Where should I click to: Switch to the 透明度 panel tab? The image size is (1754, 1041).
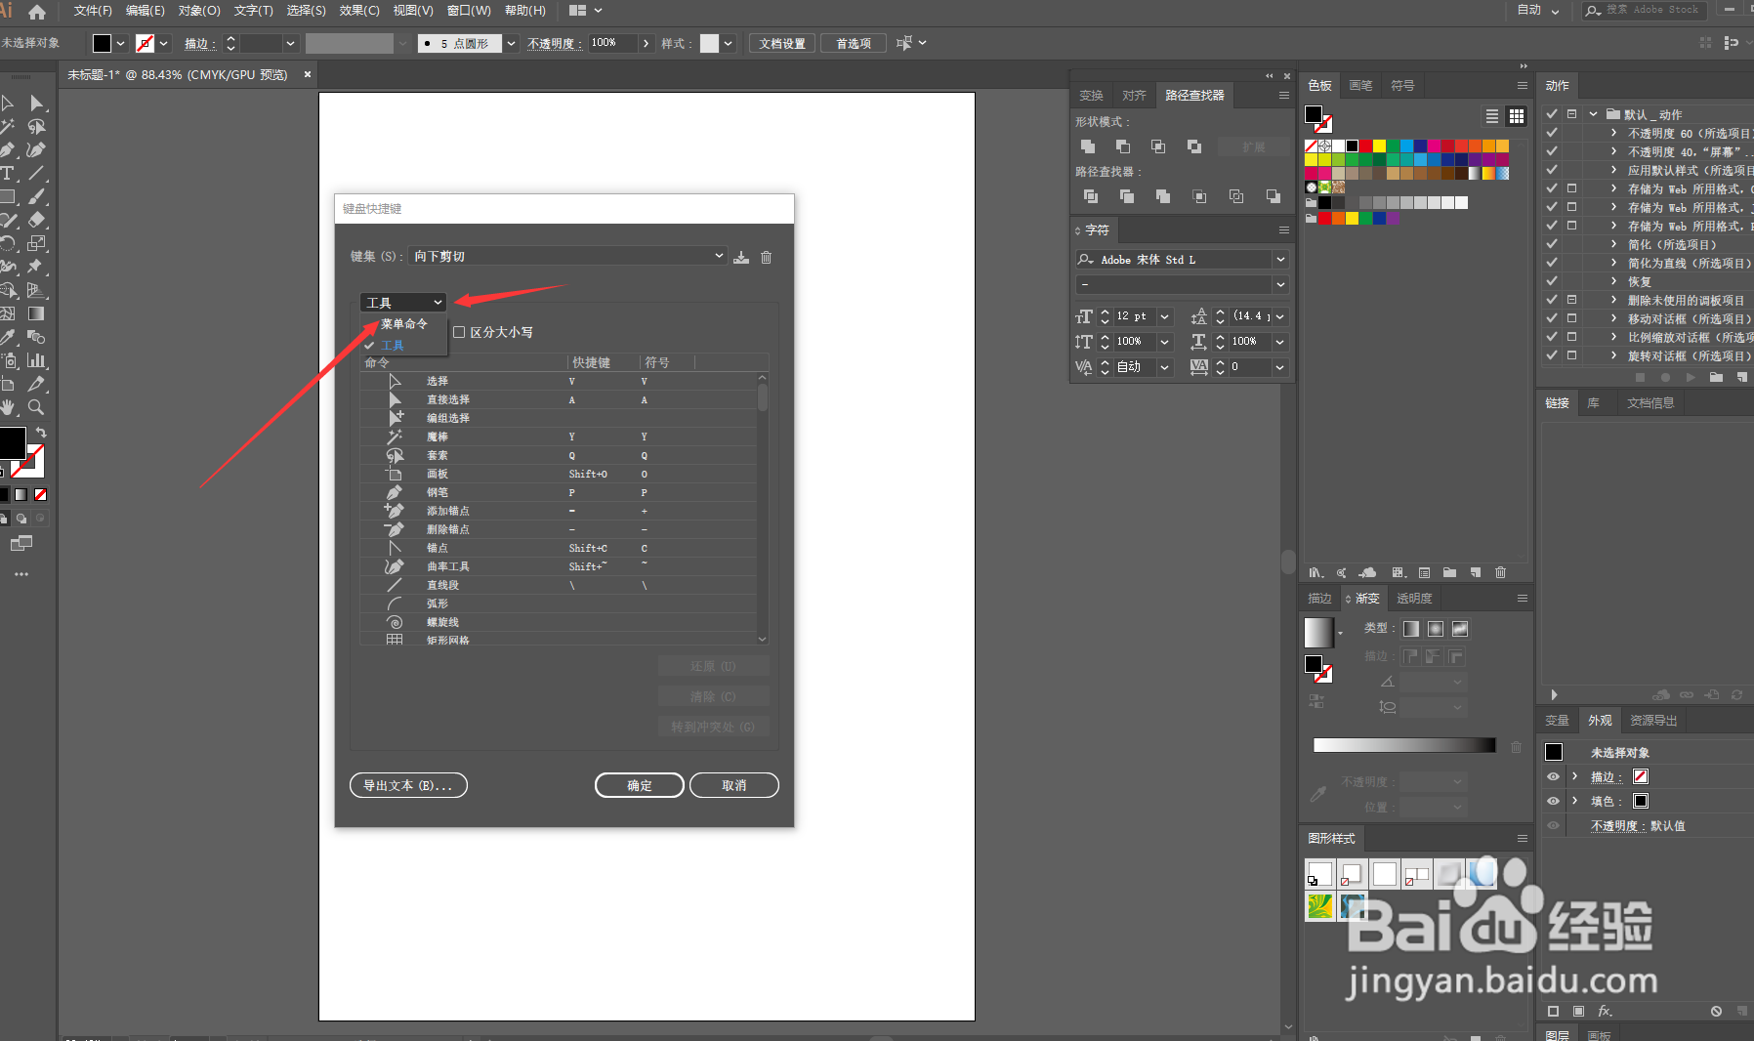(1414, 599)
